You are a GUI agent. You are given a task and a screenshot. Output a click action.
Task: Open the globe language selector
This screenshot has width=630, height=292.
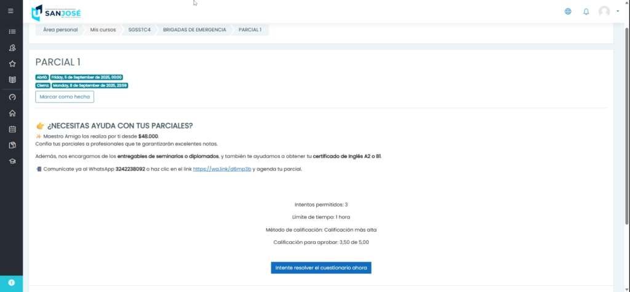568,12
